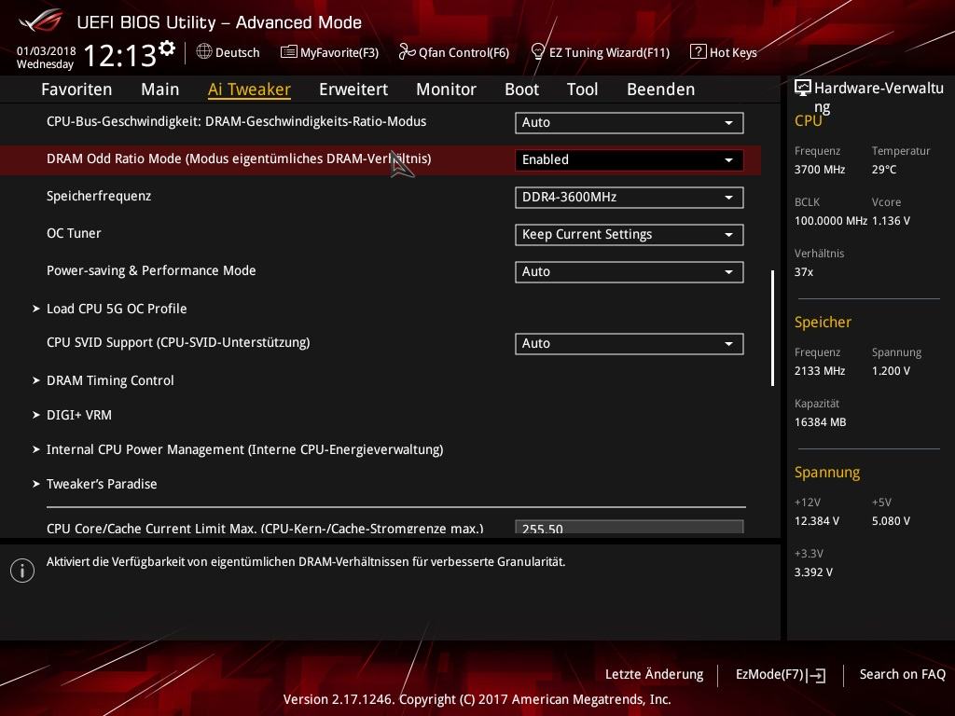Click the +12V value 12.384 V

point(817,521)
